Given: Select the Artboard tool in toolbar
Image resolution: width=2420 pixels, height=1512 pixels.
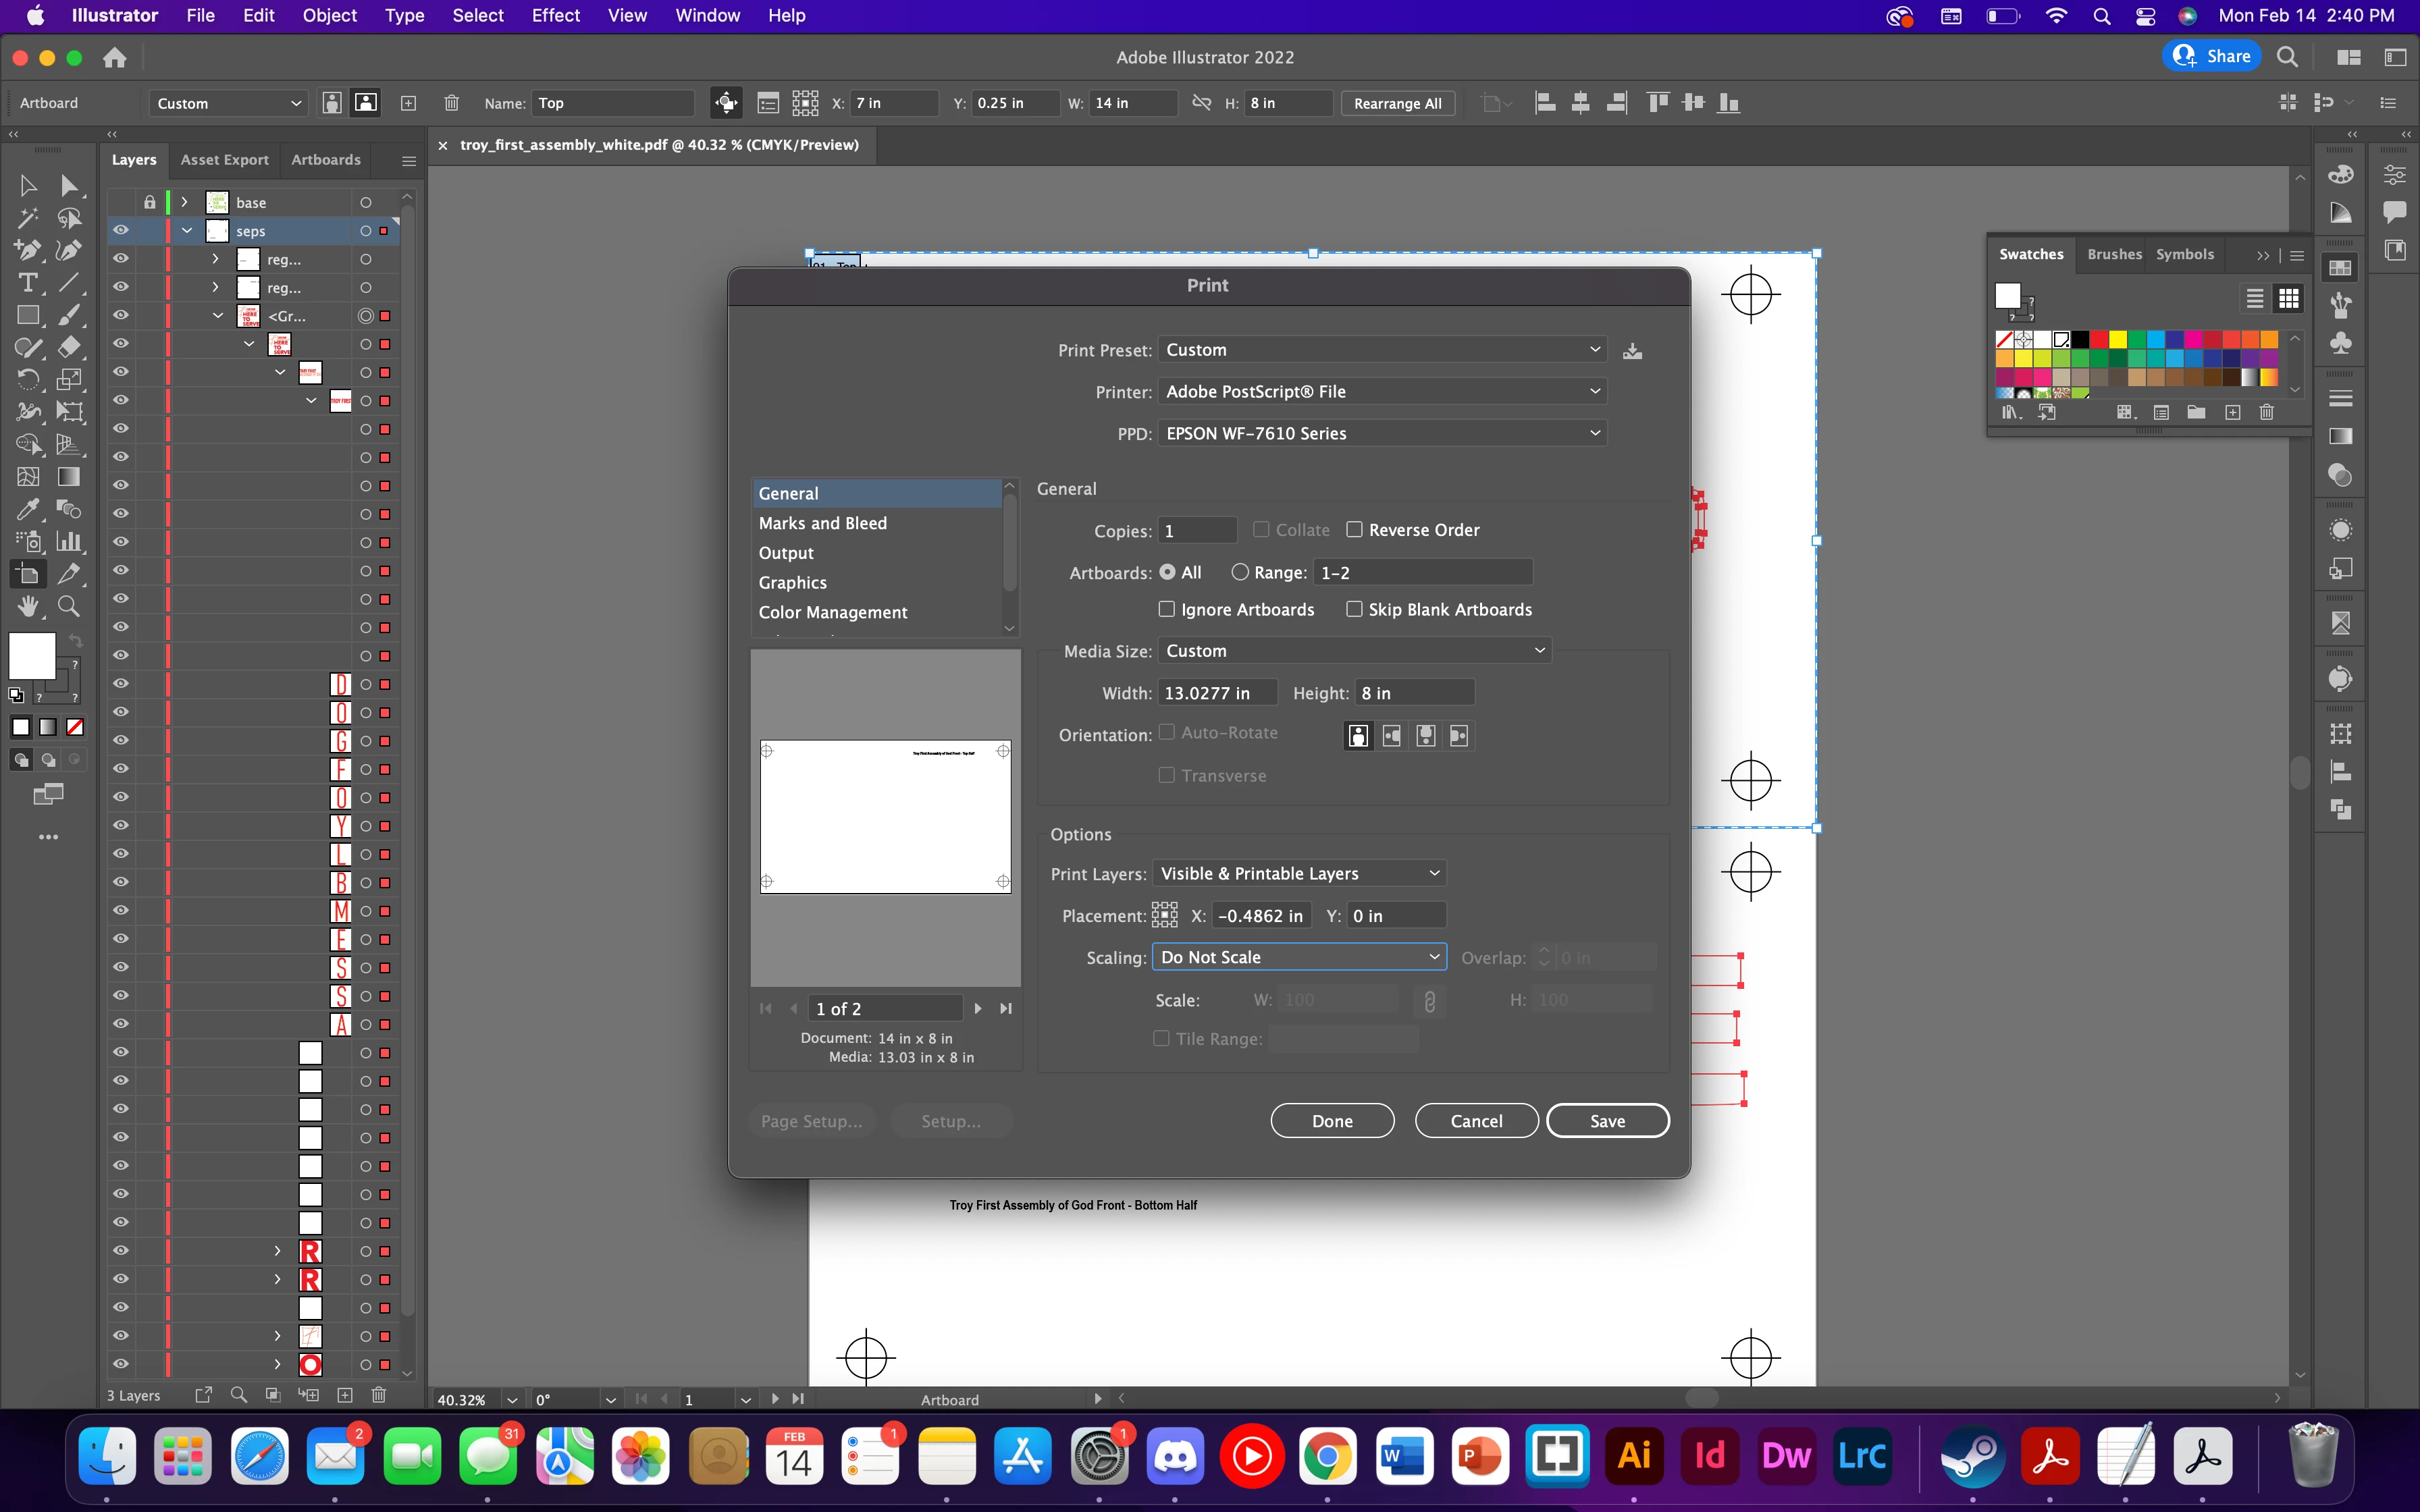Looking at the screenshot, I should coord(28,573).
